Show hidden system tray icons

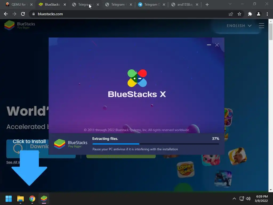pos(234,199)
